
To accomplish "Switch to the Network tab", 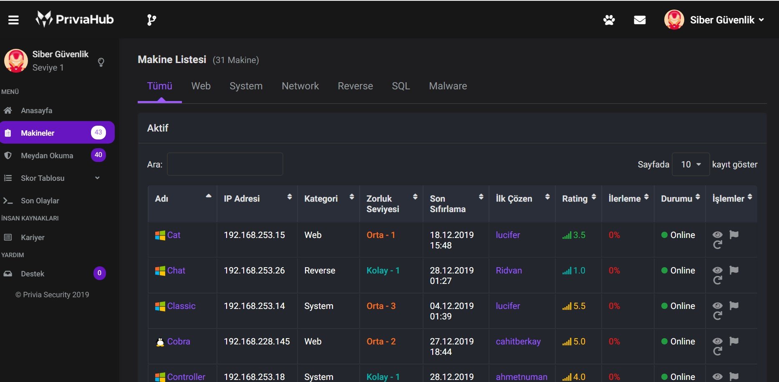I will tap(300, 86).
